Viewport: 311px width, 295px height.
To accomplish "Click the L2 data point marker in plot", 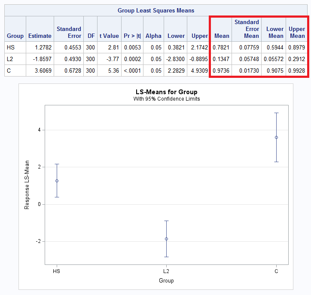I will (166, 239).
